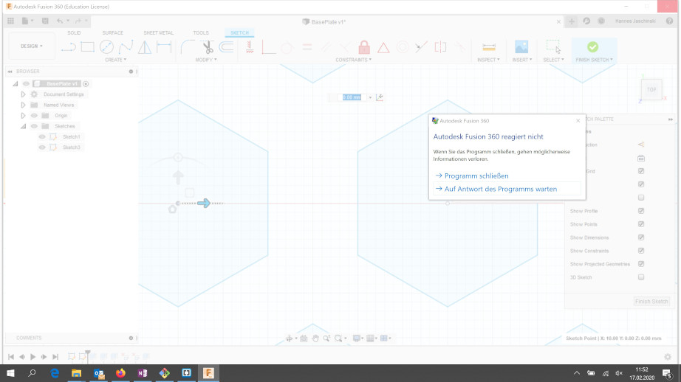The height and width of the screenshot is (382, 681).
Task: Toggle visibility eye of Sketch3
Action: tap(42, 147)
